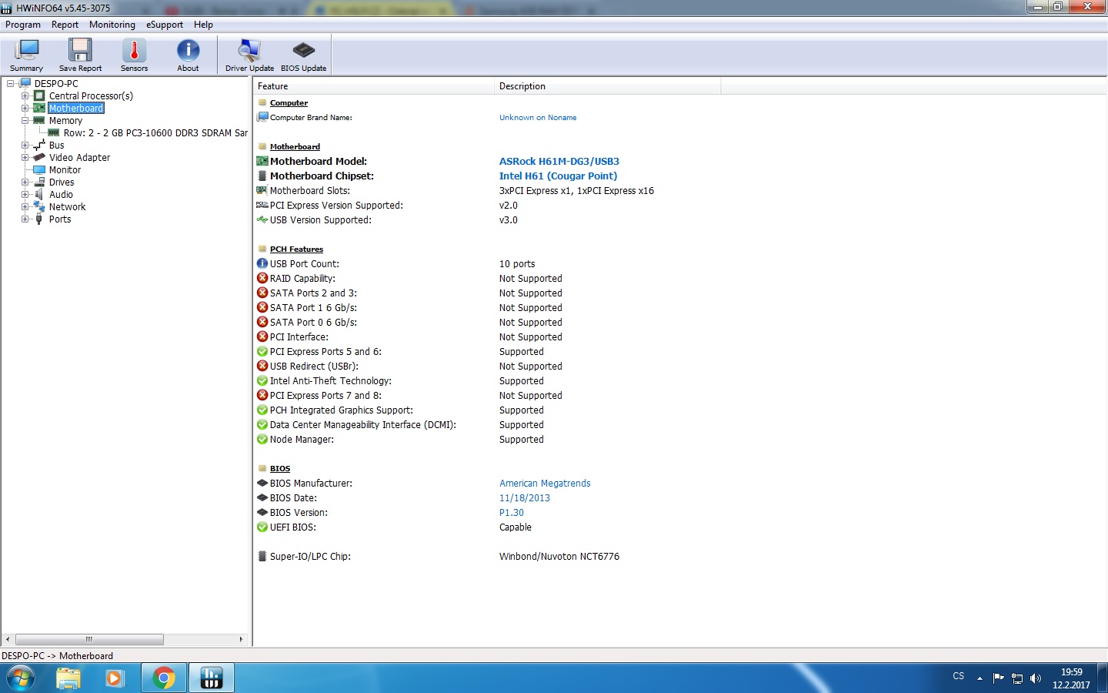Open the Summary toolbar icon
This screenshot has height=693, width=1108.
[x=26, y=55]
